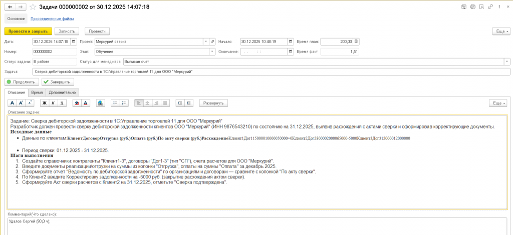Viewport: 513px width, 235px height.
Task: Go forward with the right arrow button
Action: pyautogui.click(x=21, y=7)
